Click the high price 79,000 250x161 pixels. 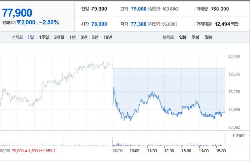click(139, 9)
